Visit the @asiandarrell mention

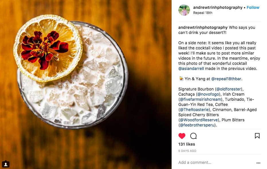(x=191, y=69)
